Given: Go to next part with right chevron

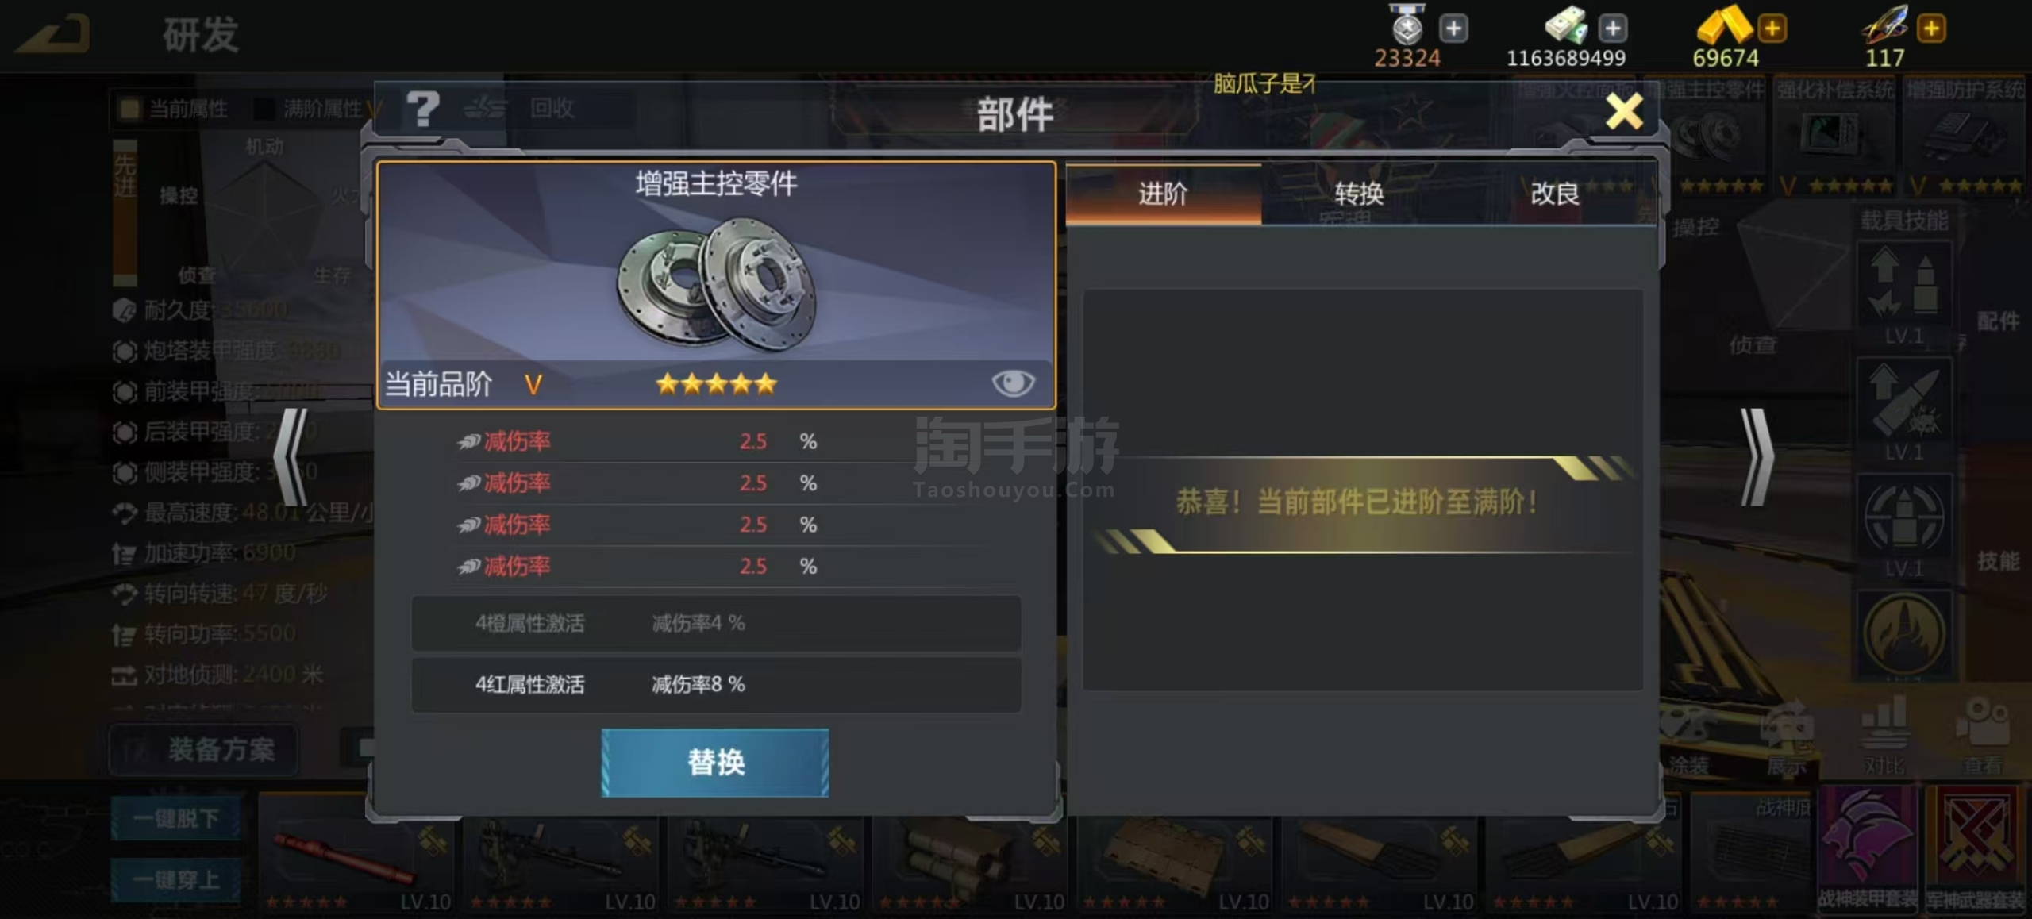Looking at the screenshot, I should point(1757,457).
